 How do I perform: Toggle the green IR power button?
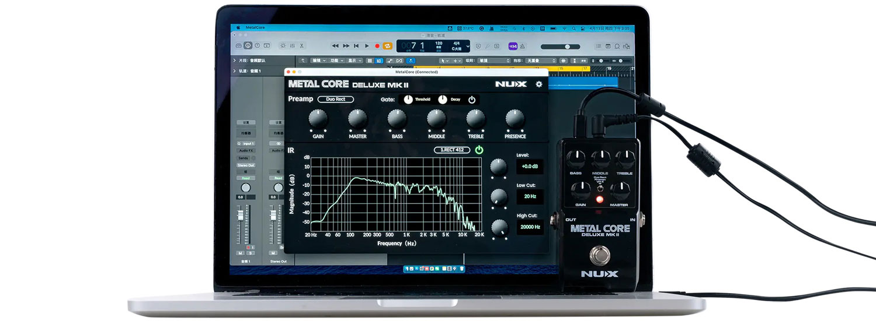tap(479, 150)
